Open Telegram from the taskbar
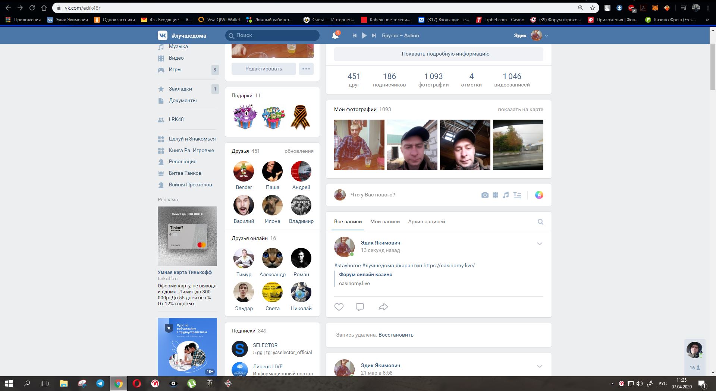The width and height of the screenshot is (716, 391). pyautogui.click(x=100, y=383)
